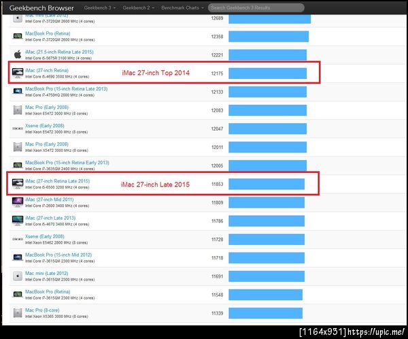Viewport: 408px width, 339px height.
Task: Click the blue score bar for 12689
Action: 269,19
